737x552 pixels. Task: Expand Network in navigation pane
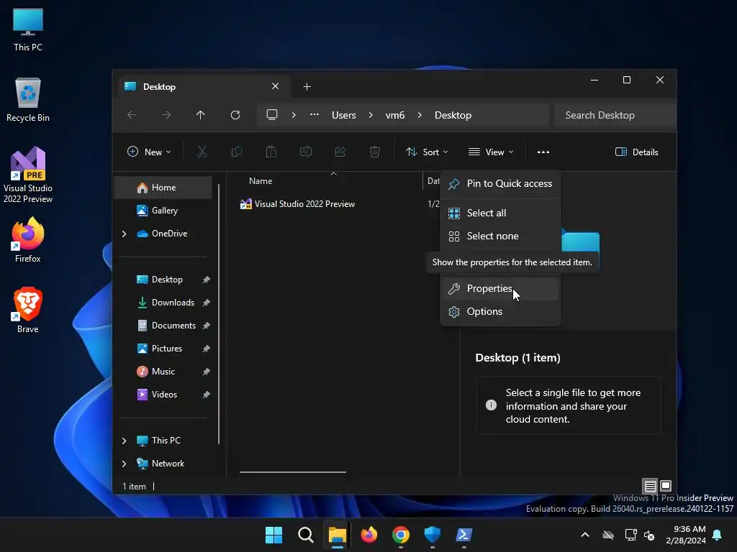(x=124, y=464)
